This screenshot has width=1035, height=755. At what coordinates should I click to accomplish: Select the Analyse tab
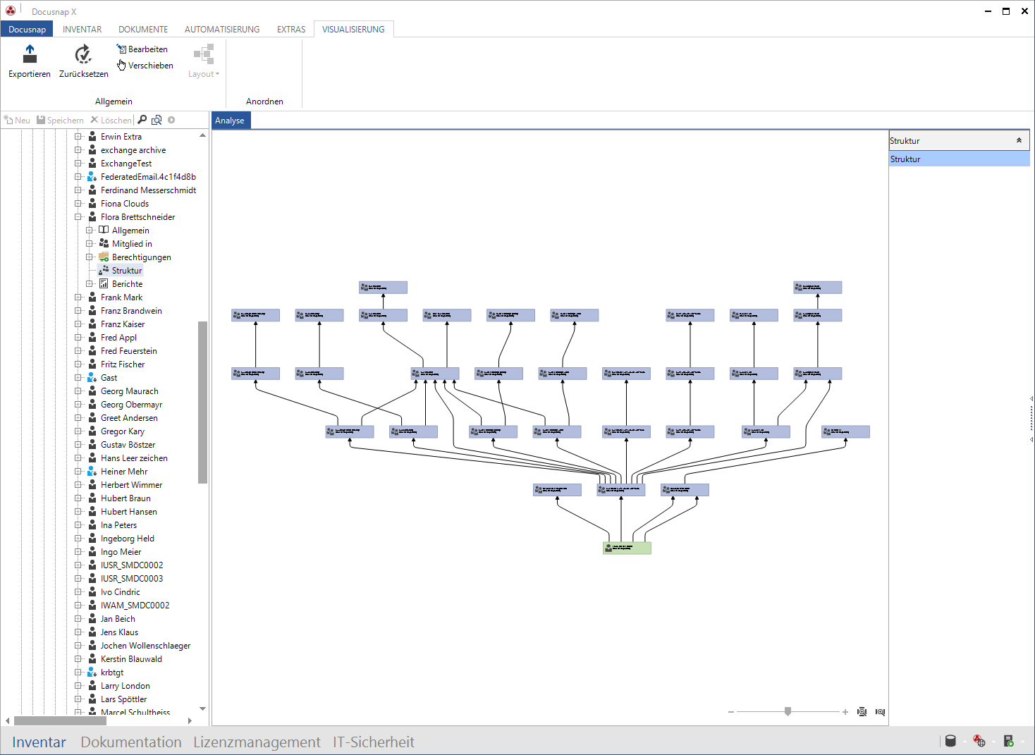(230, 121)
